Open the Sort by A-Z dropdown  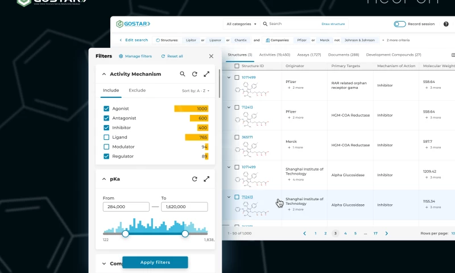[196, 91]
